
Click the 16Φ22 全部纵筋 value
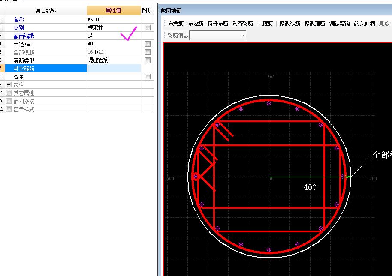coord(114,52)
